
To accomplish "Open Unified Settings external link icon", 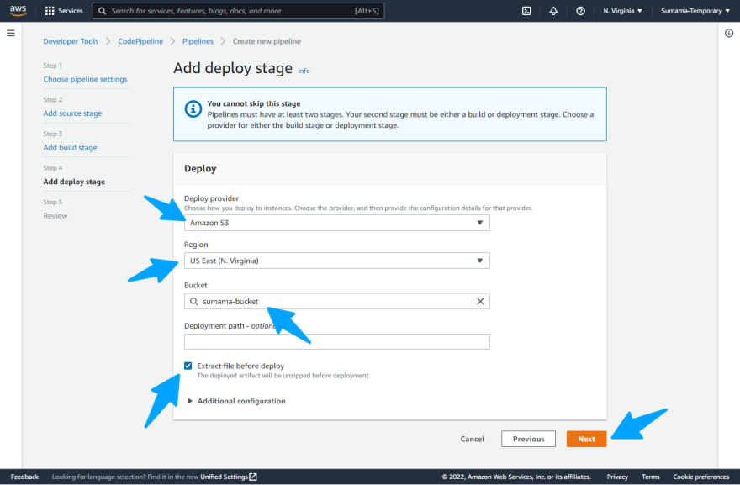I will (253, 477).
